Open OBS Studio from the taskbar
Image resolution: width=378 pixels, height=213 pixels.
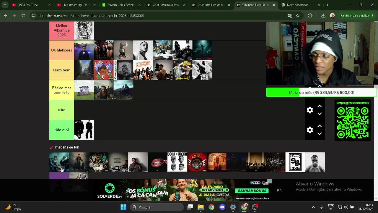coord(255,207)
